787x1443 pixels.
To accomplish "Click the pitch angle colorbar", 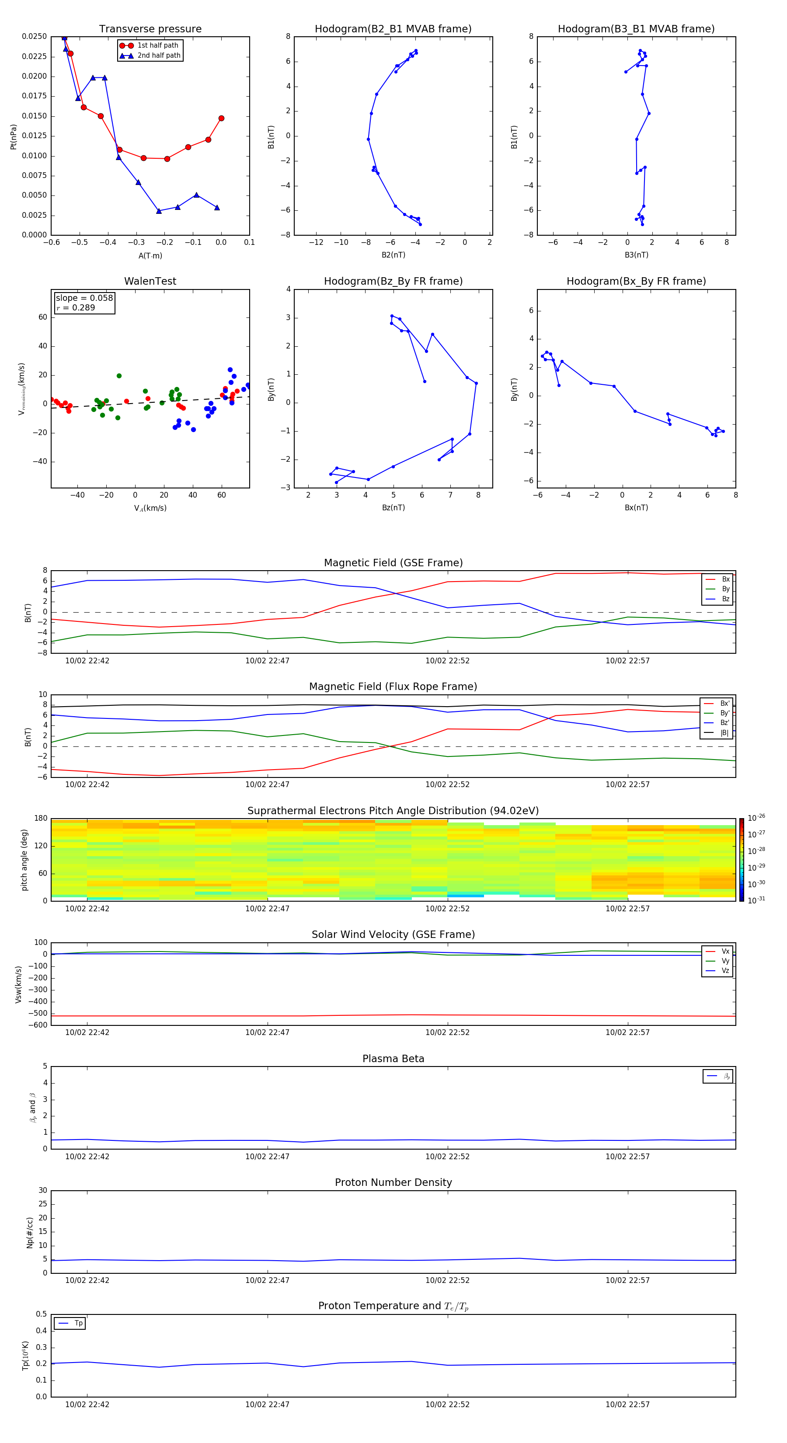I will coord(742,860).
